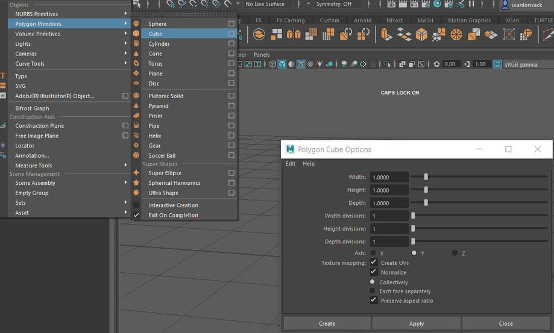
Task: Click the wireframe cube viewport icon
Action: click(272, 64)
